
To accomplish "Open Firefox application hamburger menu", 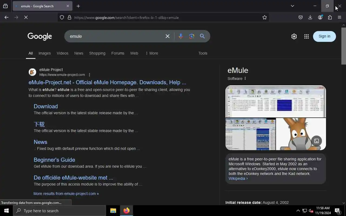I will tap(340, 17).
